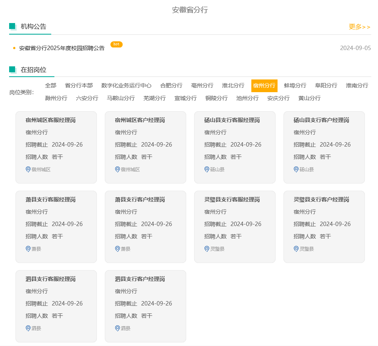This screenshot has width=378, height=346.
Task: Click the 在招岗位 section heading
Action: tap(33, 70)
